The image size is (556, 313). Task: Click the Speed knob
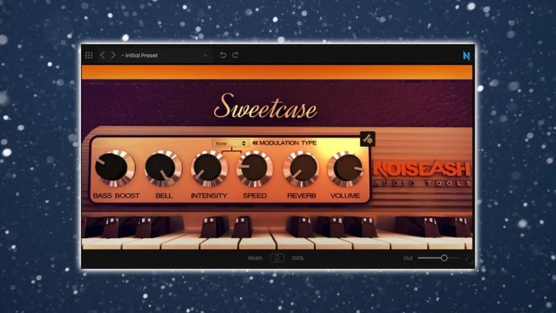pos(255,168)
